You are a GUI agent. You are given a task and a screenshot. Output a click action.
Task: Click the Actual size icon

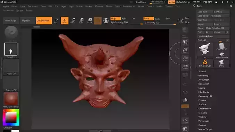pyautogui.click(x=185, y=59)
